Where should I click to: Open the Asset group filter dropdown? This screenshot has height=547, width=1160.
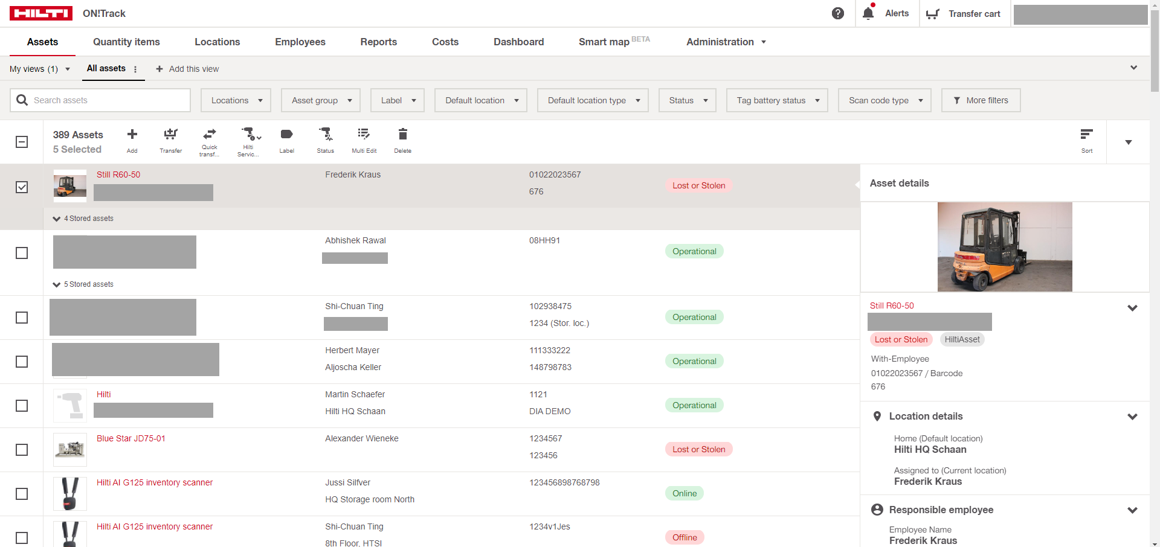tap(321, 100)
